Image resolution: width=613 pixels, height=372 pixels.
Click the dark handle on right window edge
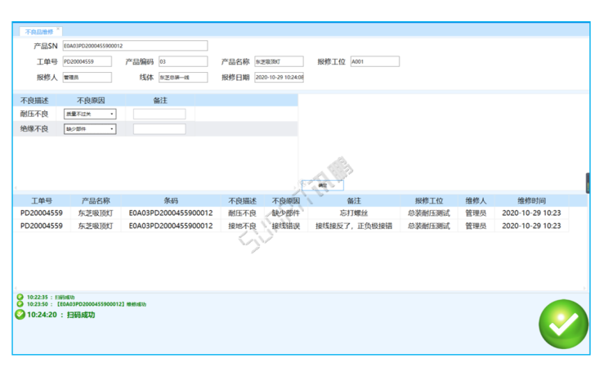point(588,182)
